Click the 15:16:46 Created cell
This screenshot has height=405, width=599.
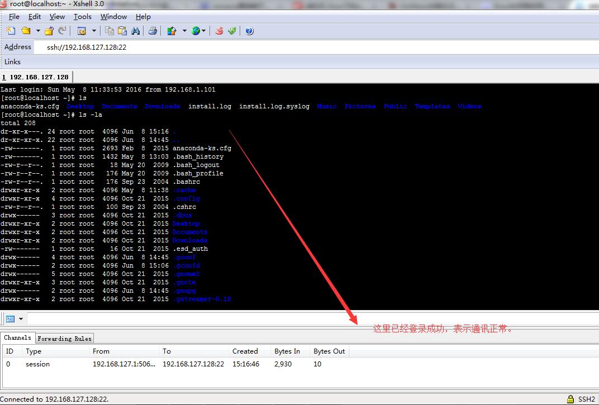246,364
